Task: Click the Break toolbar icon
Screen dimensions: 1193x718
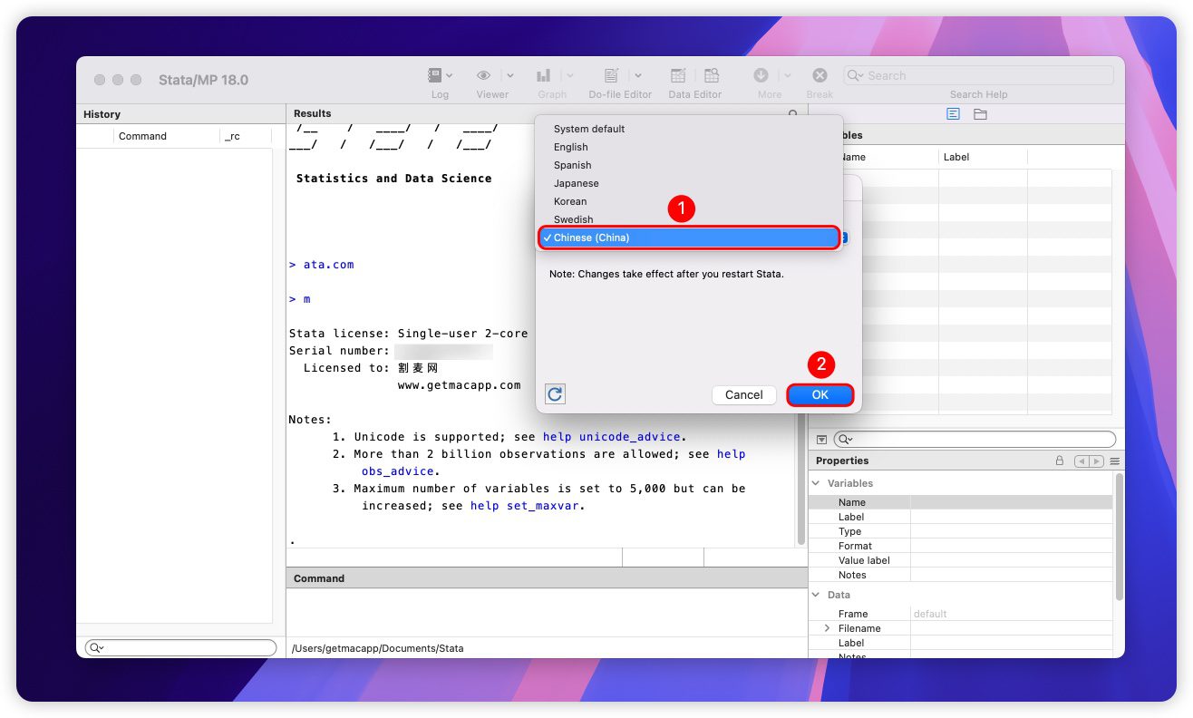Action: (820, 76)
